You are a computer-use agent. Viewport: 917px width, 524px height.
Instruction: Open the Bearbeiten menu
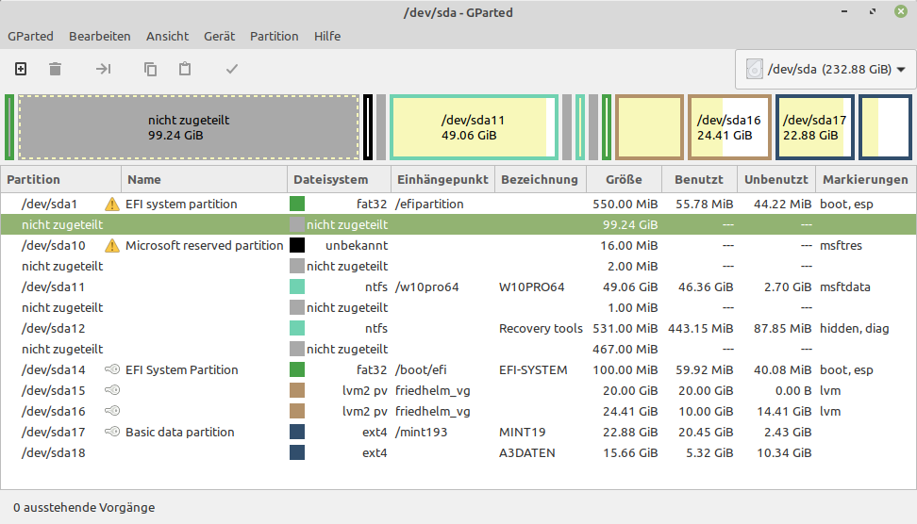click(x=99, y=36)
